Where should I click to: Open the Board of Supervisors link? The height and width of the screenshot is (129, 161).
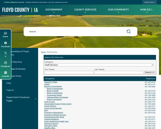(54, 93)
